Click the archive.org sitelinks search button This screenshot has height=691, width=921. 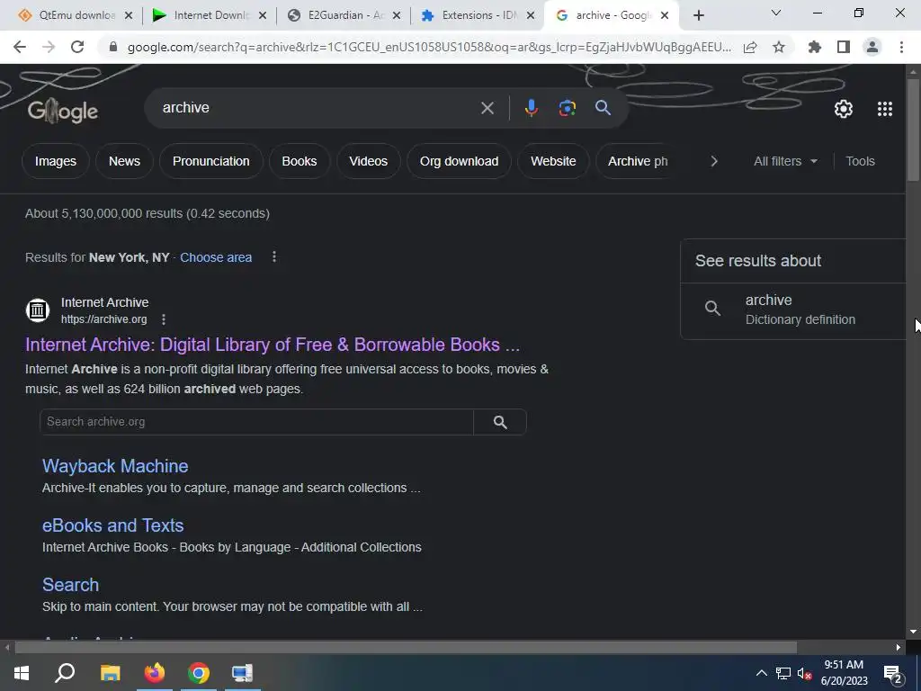point(500,422)
